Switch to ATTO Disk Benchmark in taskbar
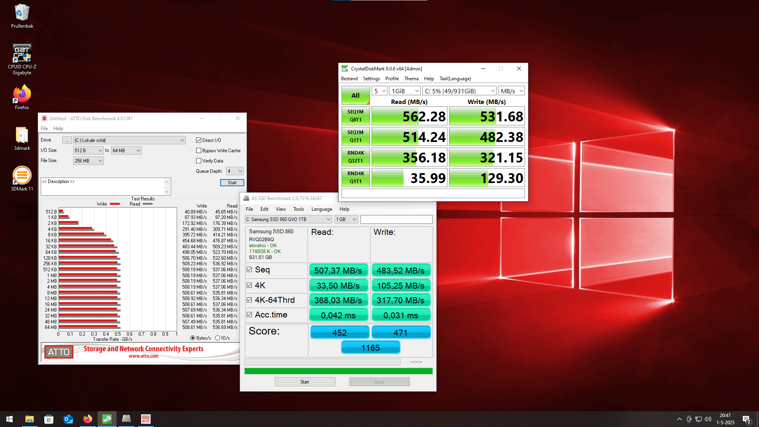This screenshot has width=759, height=427. pos(146,419)
